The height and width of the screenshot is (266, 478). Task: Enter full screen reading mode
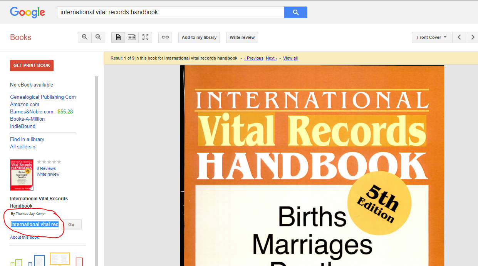tap(145, 37)
